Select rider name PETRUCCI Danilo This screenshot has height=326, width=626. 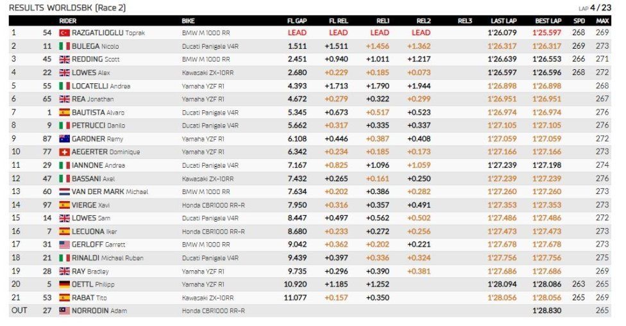pyautogui.click(x=99, y=126)
